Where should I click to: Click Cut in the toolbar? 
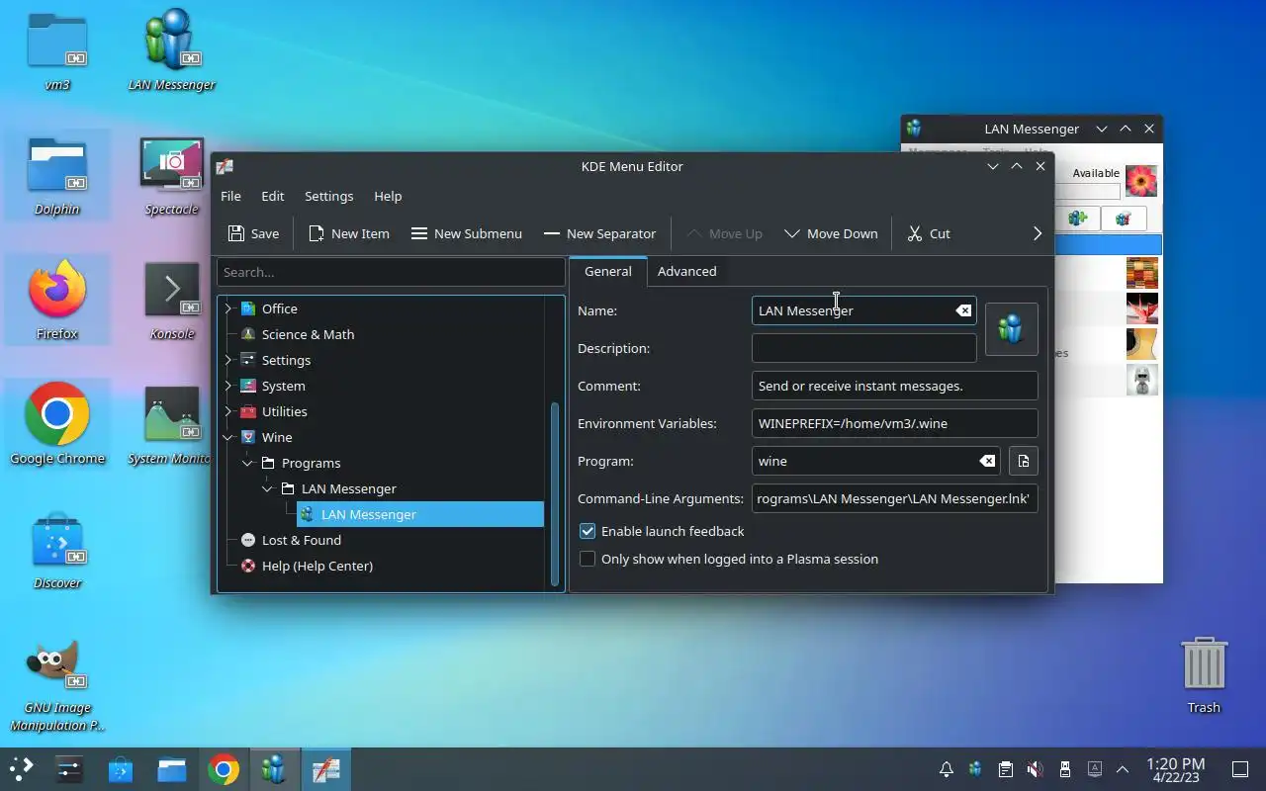[x=929, y=233]
